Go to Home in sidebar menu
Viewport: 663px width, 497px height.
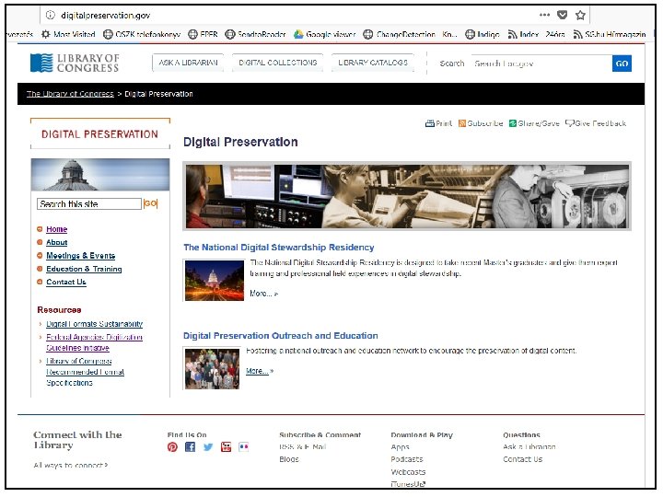click(x=57, y=229)
